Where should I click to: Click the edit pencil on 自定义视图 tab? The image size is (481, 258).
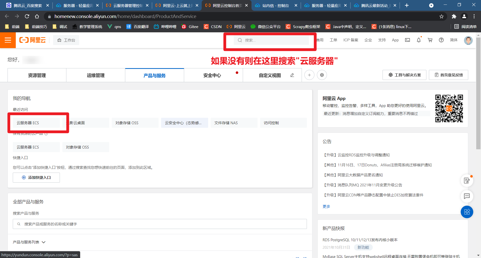click(292, 75)
